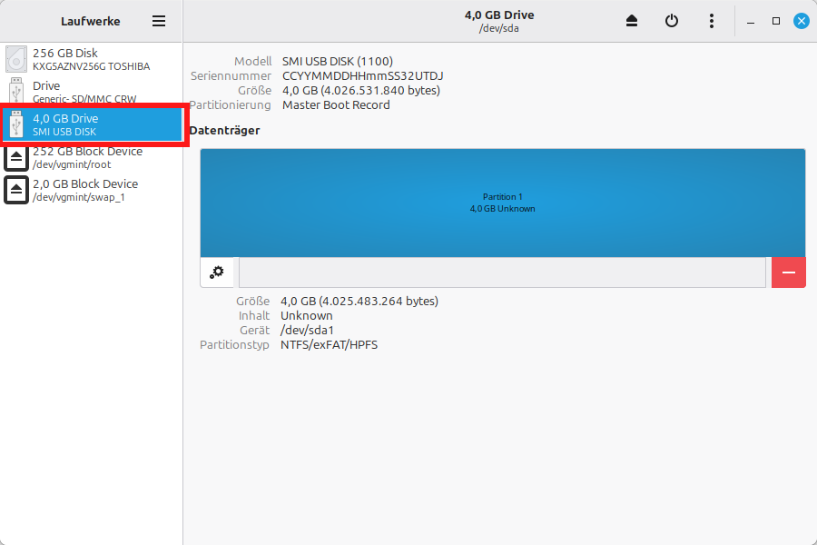Select the 256 GB Disk TOSHIBA
This screenshot has width=817, height=545.
(91, 59)
